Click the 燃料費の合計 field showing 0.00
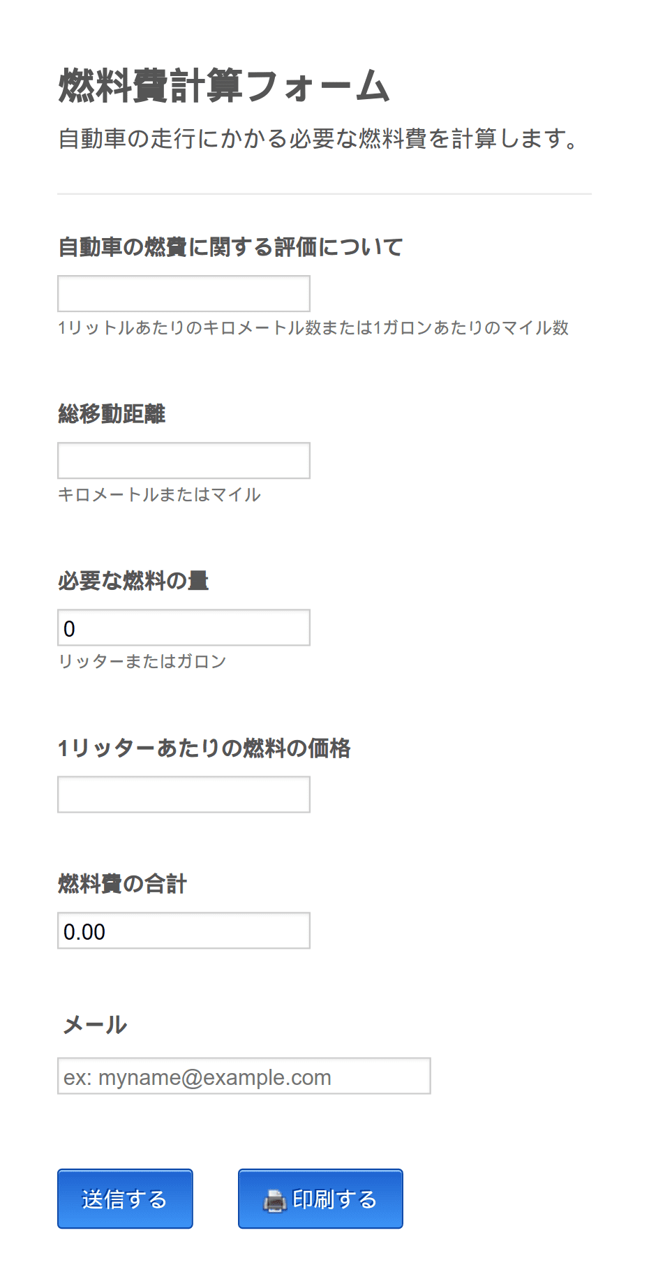 point(184,931)
